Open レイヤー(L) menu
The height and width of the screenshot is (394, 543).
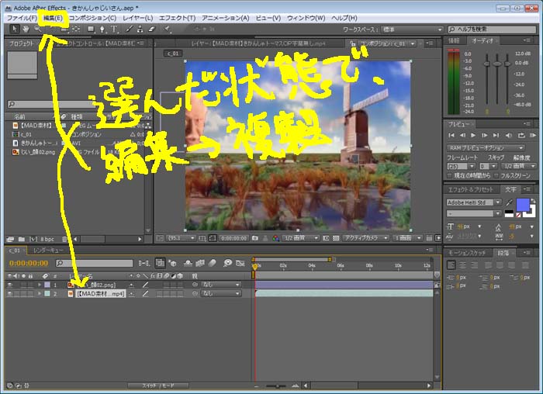point(138,18)
